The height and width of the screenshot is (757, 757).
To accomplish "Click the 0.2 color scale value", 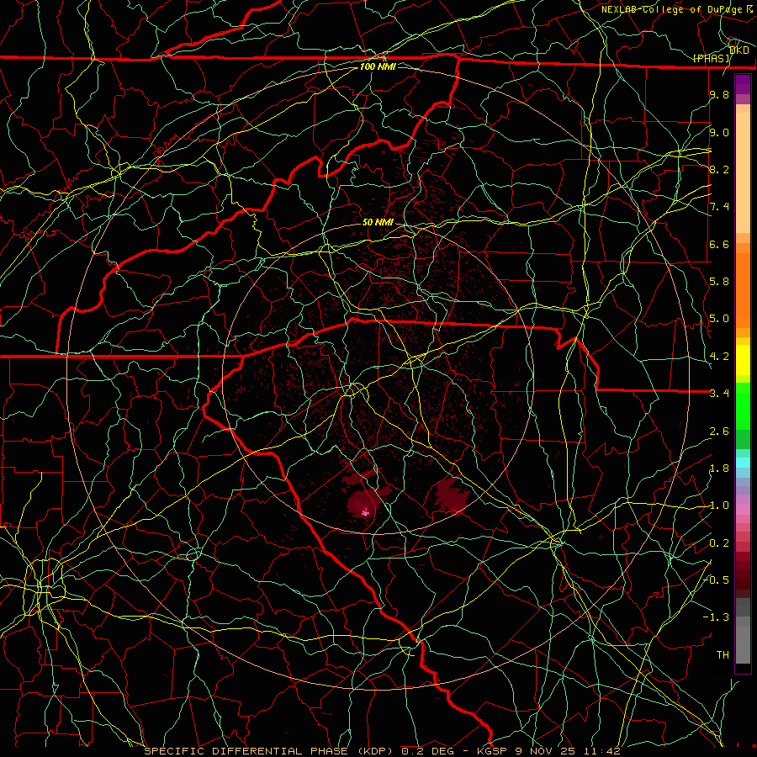I will [719, 543].
